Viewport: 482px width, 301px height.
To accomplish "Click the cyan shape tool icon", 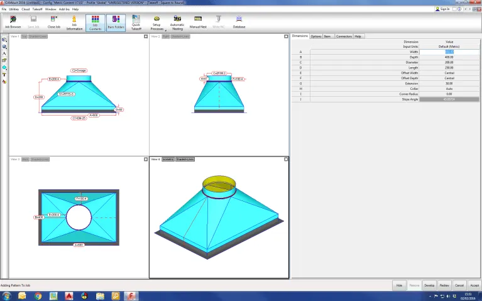I will pos(4,68).
